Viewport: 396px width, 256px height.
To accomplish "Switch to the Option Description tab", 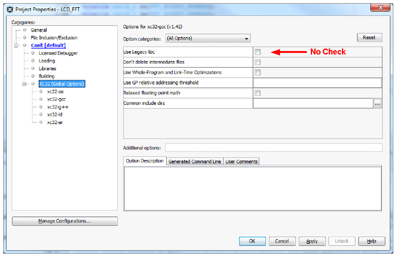I will pos(145,161).
